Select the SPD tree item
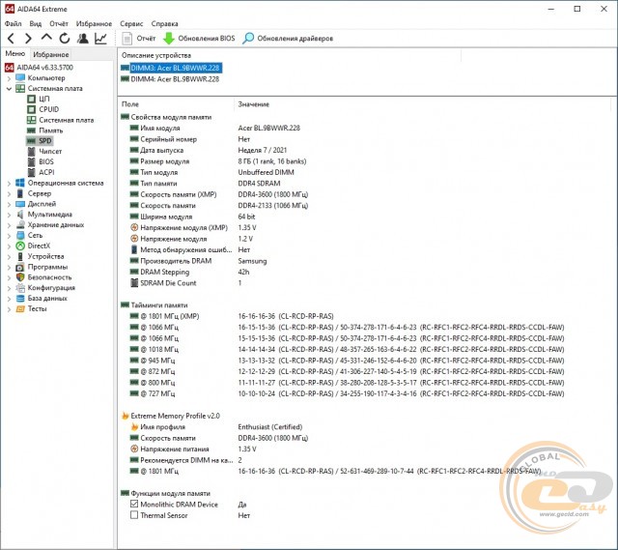 pos(45,141)
